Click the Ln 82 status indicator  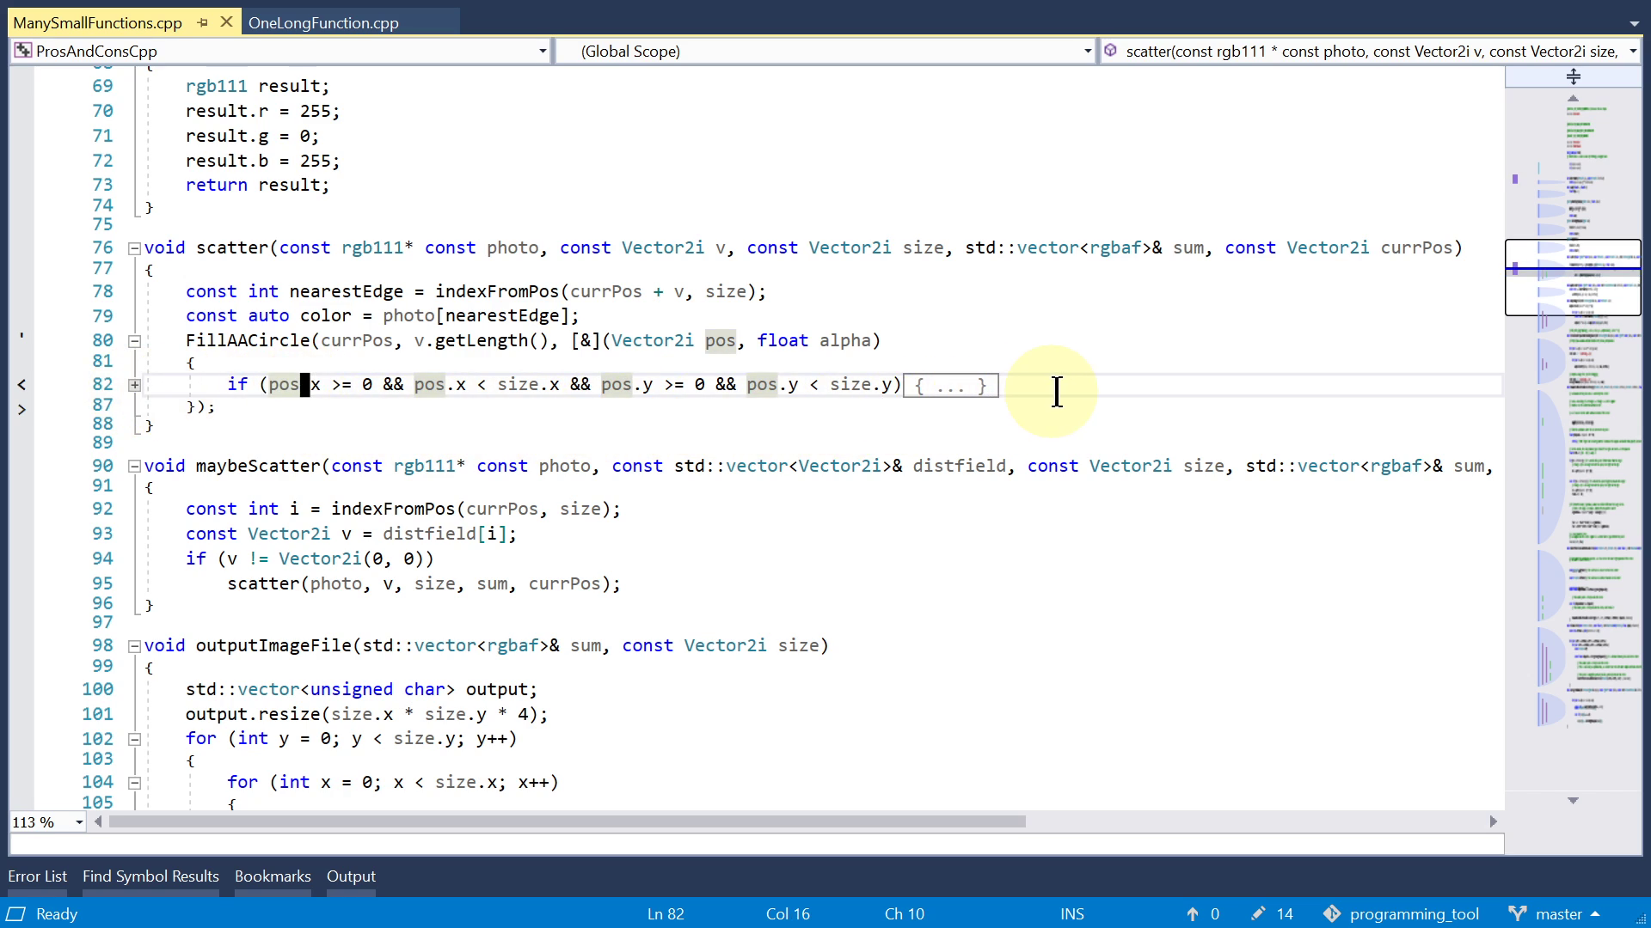click(x=666, y=914)
